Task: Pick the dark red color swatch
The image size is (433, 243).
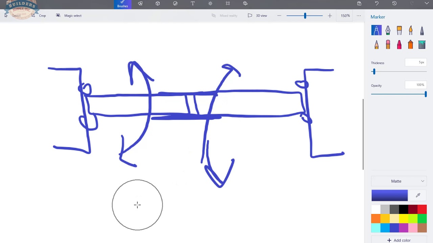Action: pyautogui.click(x=413, y=209)
